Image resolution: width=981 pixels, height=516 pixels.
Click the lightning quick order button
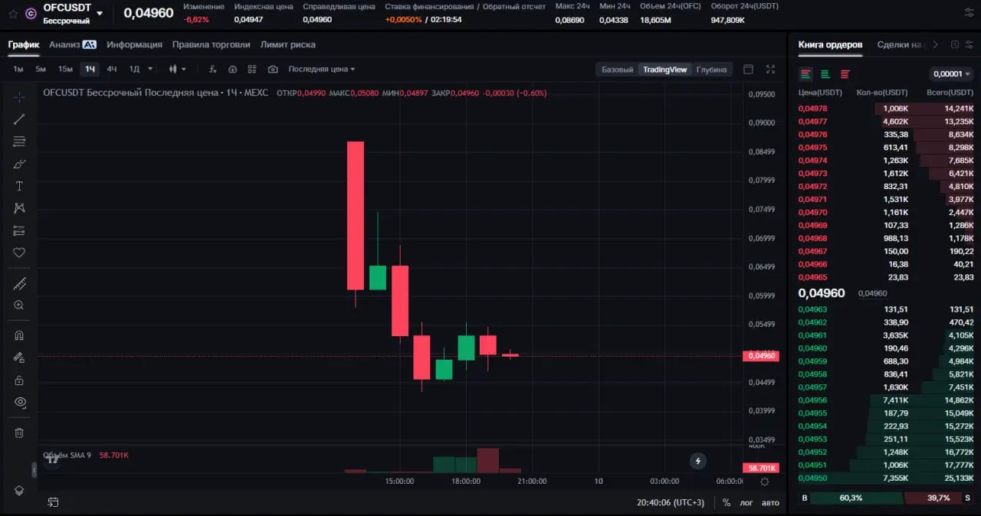[x=697, y=461]
